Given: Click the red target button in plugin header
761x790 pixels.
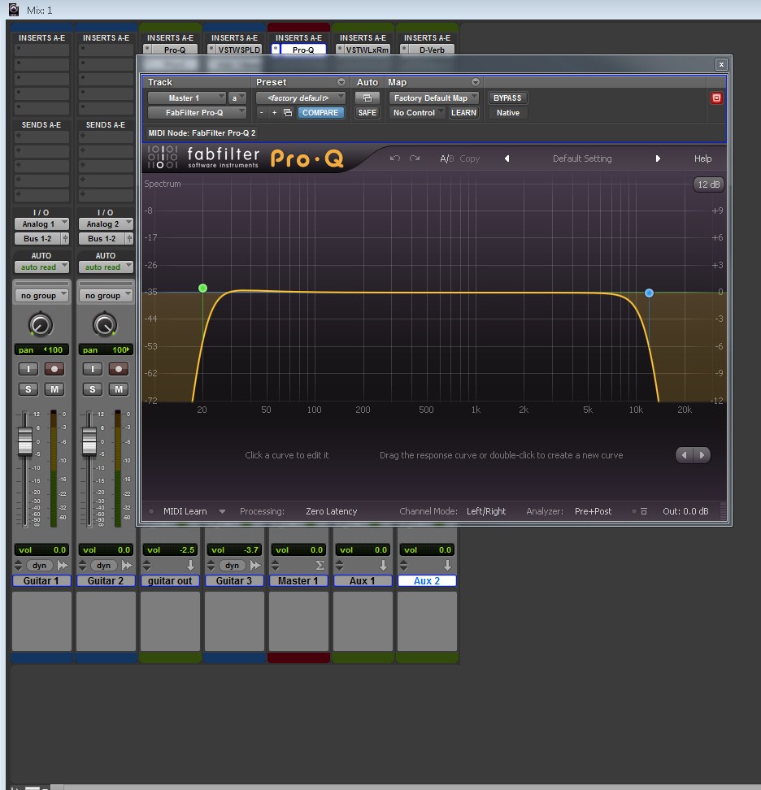Looking at the screenshot, I should [716, 98].
